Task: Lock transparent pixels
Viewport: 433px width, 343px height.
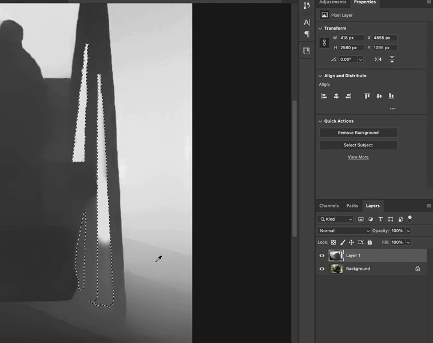Action: (x=333, y=242)
